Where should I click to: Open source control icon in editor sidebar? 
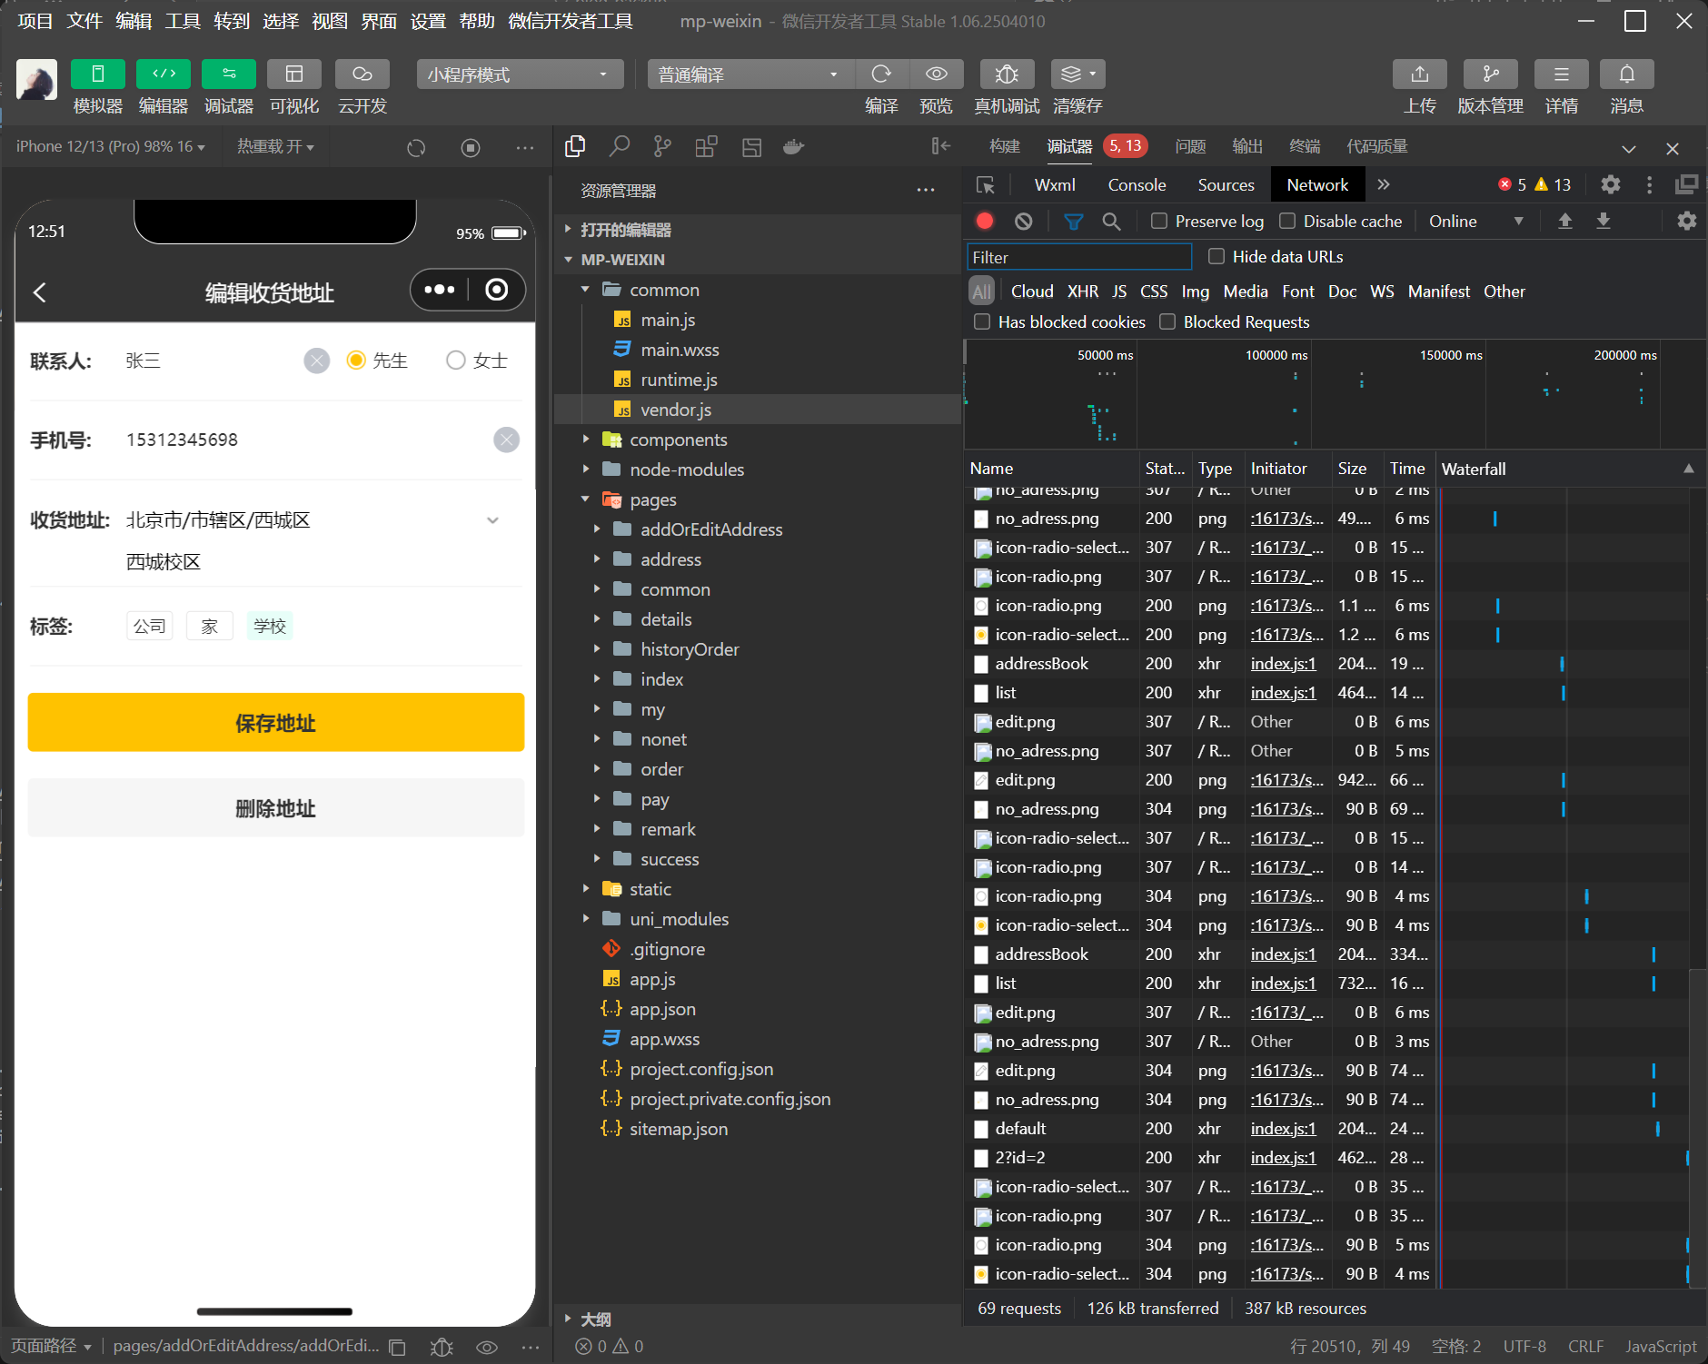(662, 147)
